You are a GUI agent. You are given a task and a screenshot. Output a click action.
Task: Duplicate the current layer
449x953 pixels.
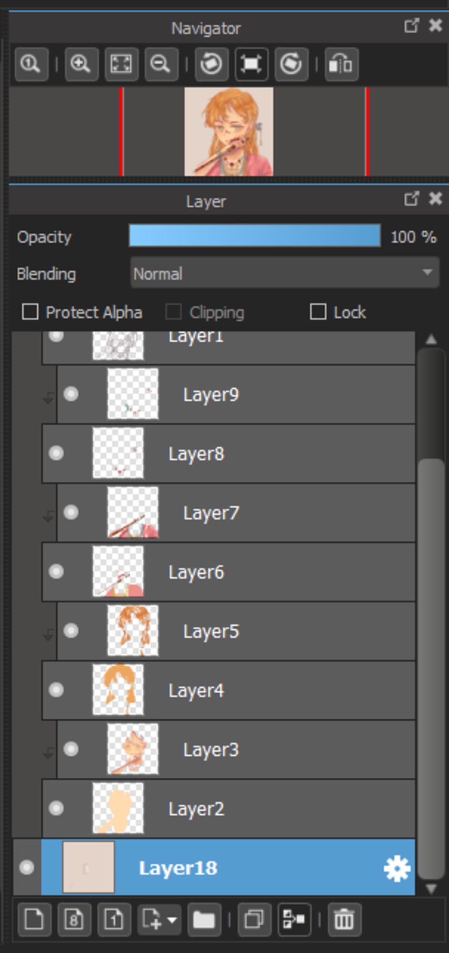(x=254, y=919)
